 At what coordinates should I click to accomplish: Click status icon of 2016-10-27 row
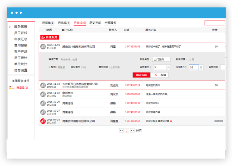click(x=43, y=112)
